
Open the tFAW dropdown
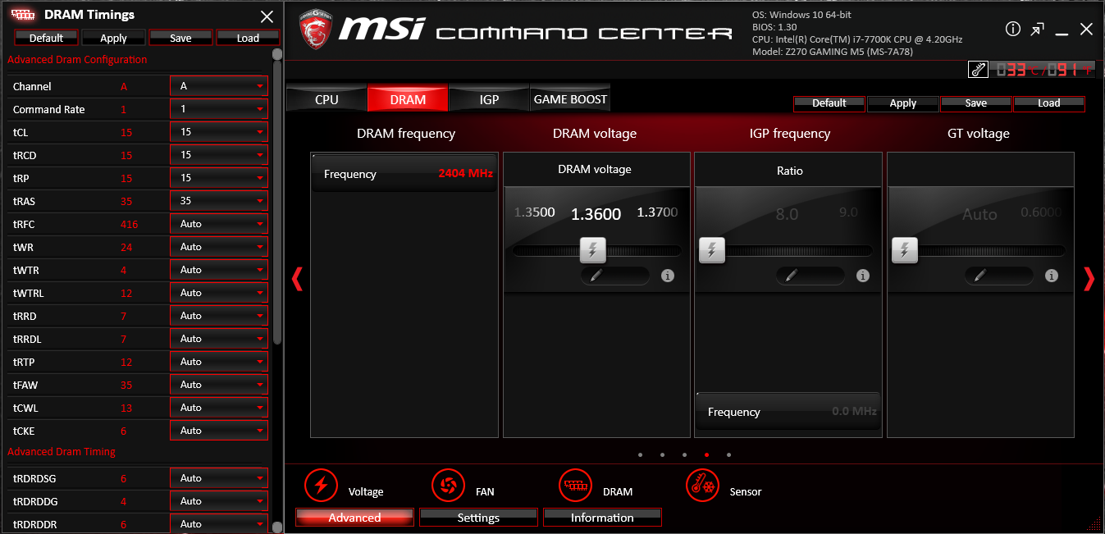(219, 385)
